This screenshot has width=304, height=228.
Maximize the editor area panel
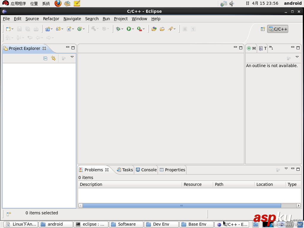click(241, 48)
